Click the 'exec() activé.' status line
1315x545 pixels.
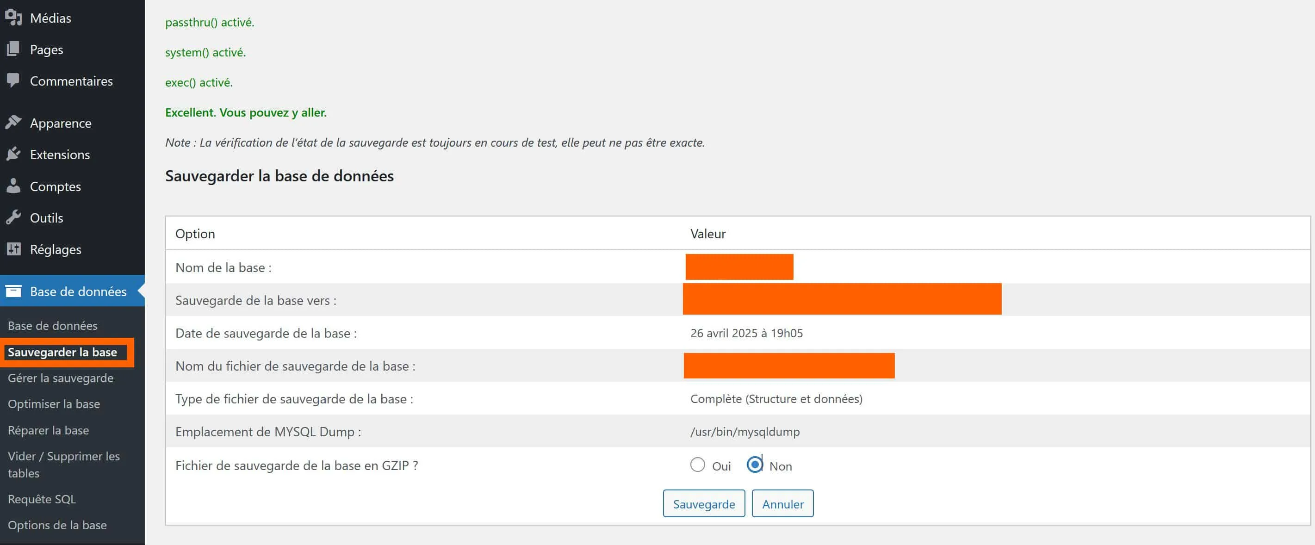coord(198,83)
